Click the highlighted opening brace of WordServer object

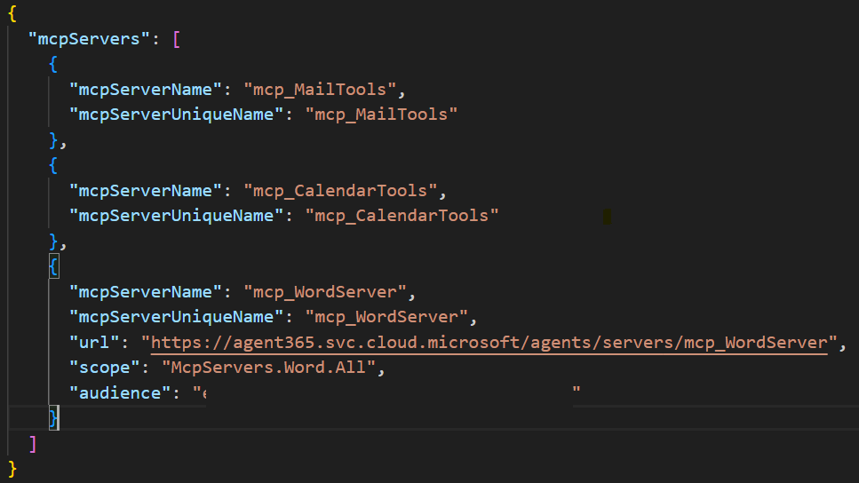tap(54, 266)
